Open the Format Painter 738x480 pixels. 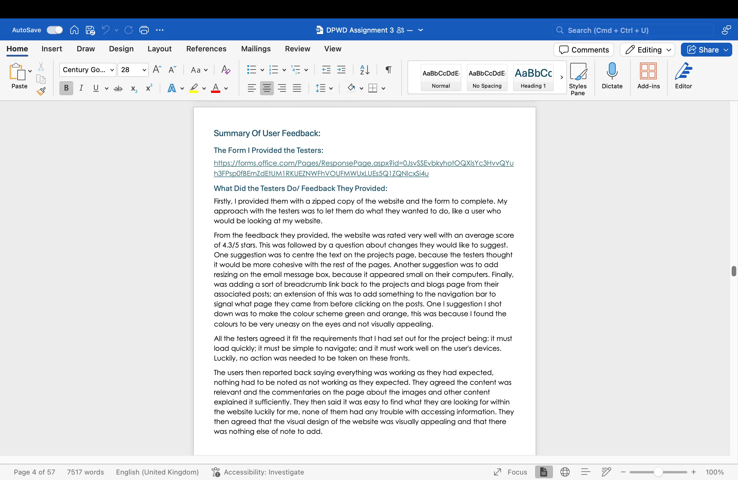point(41,91)
